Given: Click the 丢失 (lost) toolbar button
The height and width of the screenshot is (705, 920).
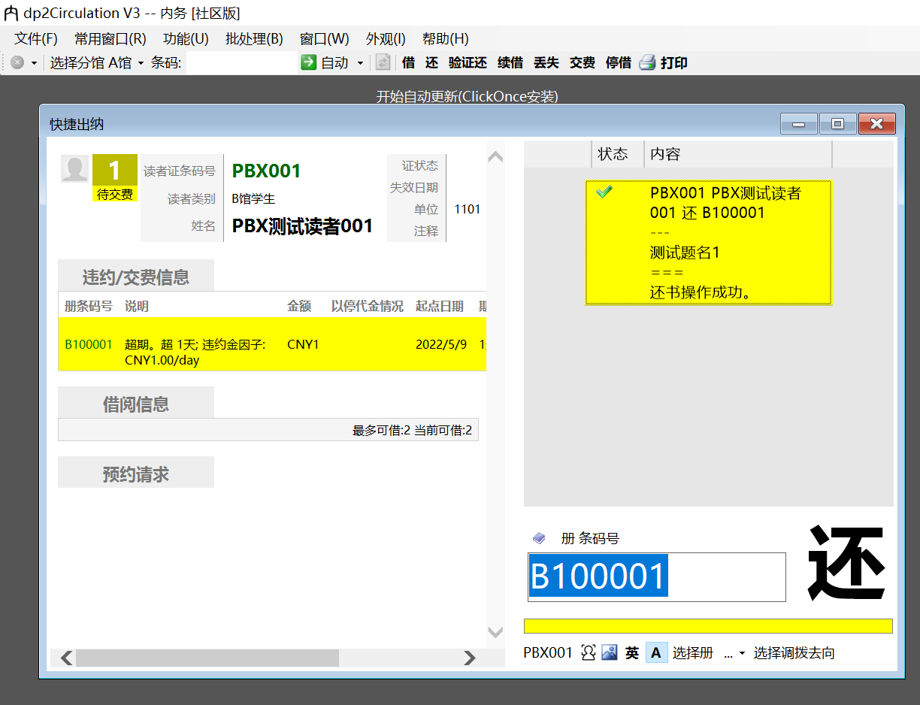Looking at the screenshot, I should click(x=546, y=63).
